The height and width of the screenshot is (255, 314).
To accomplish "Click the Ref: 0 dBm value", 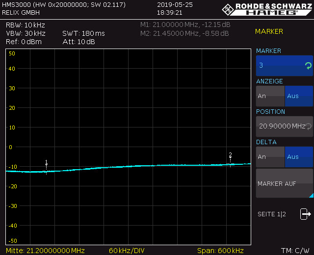I will (24, 42).
